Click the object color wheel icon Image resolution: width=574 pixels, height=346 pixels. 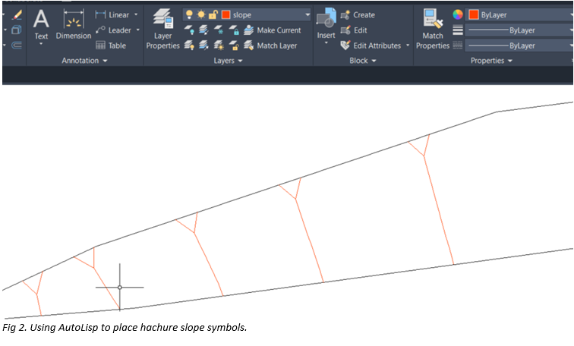458,14
